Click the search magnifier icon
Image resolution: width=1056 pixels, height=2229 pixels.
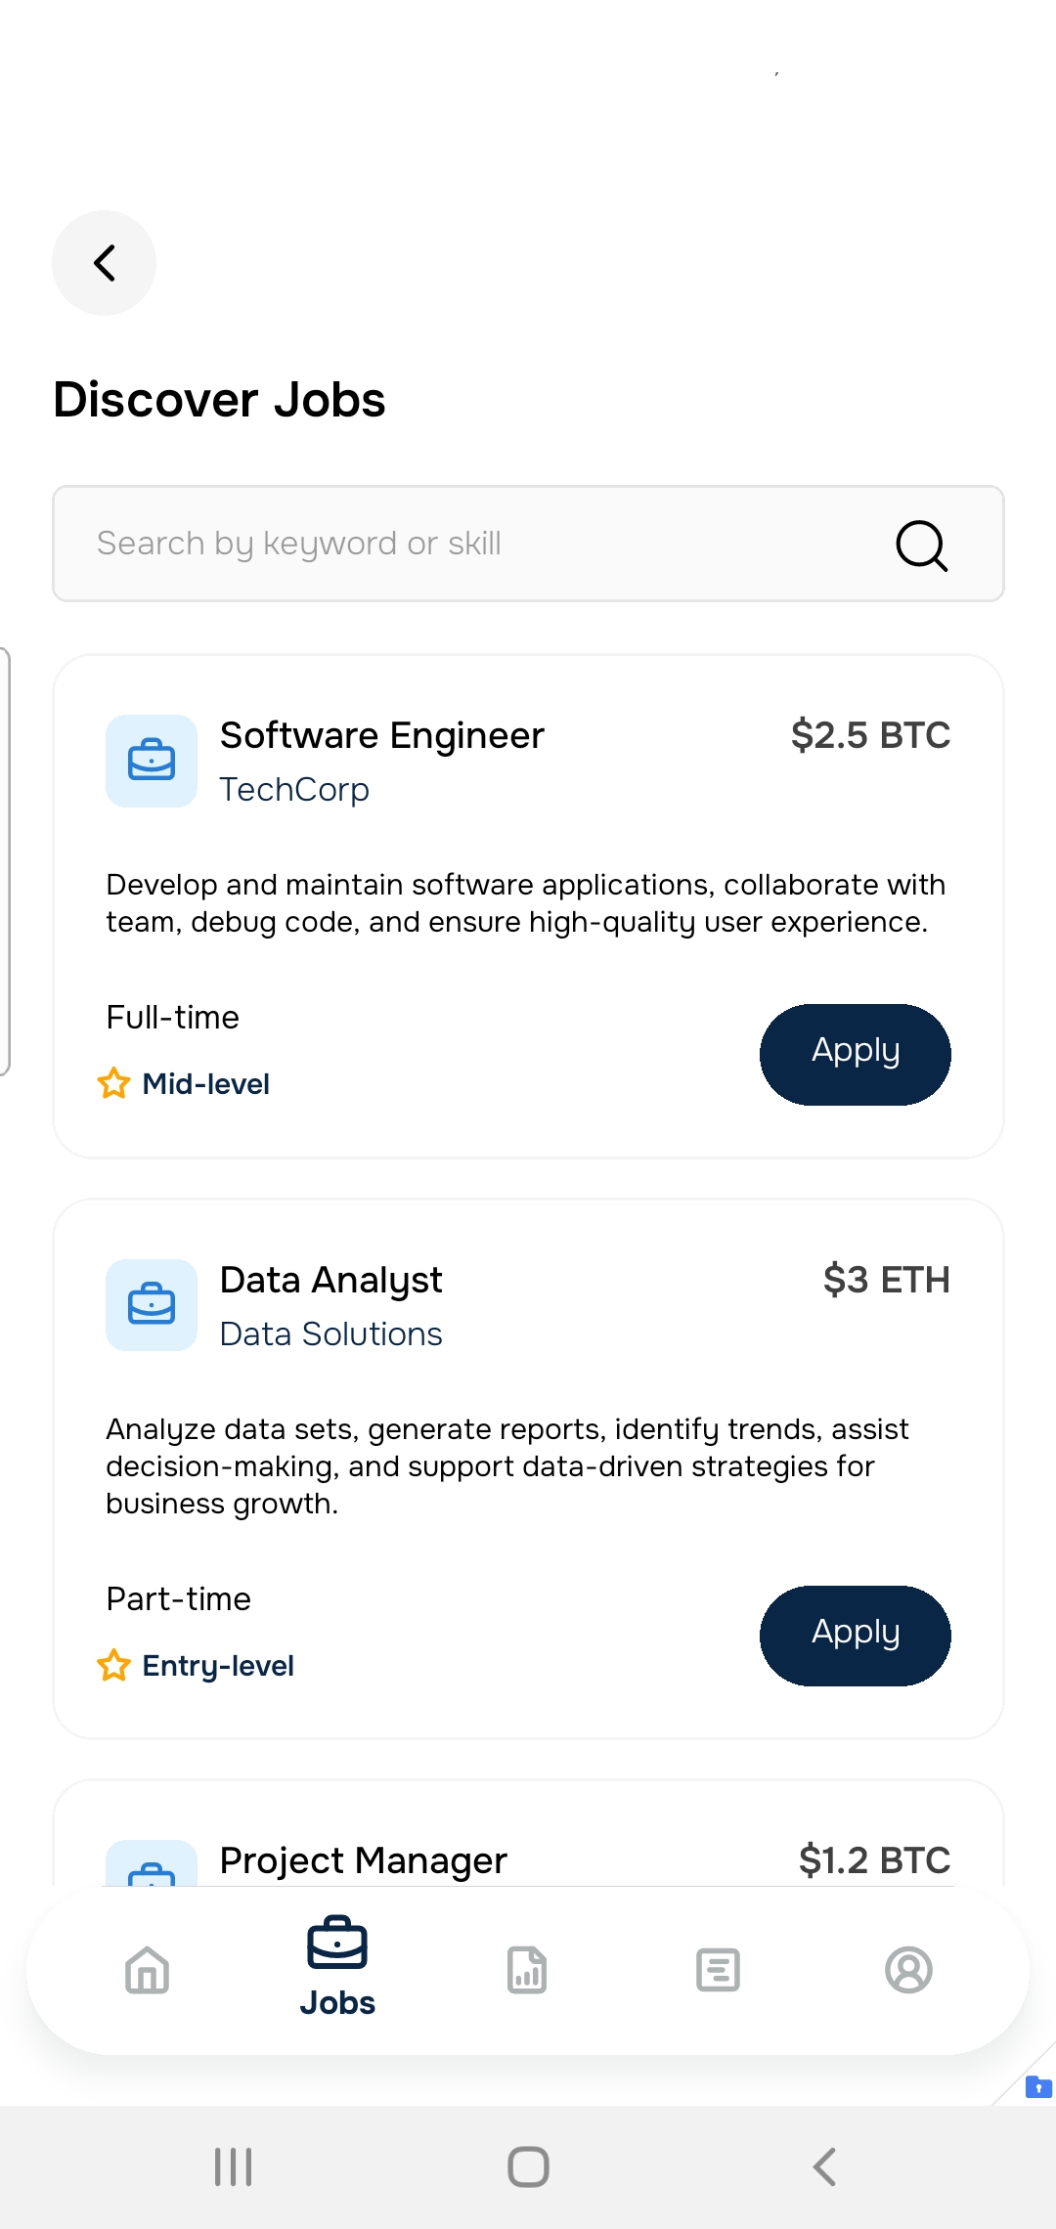[x=921, y=545]
